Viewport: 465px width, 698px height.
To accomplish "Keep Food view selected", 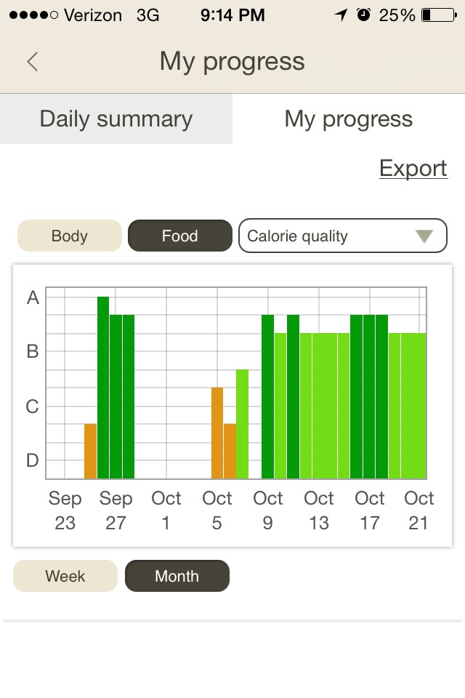I will 179,236.
